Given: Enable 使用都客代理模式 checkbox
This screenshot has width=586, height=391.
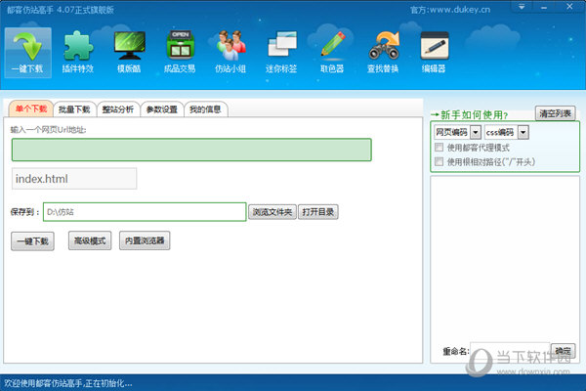Looking at the screenshot, I should click(x=439, y=147).
